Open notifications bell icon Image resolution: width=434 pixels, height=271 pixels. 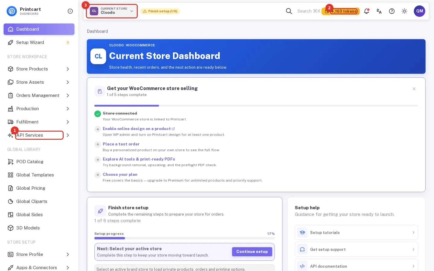click(x=366, y=11)
